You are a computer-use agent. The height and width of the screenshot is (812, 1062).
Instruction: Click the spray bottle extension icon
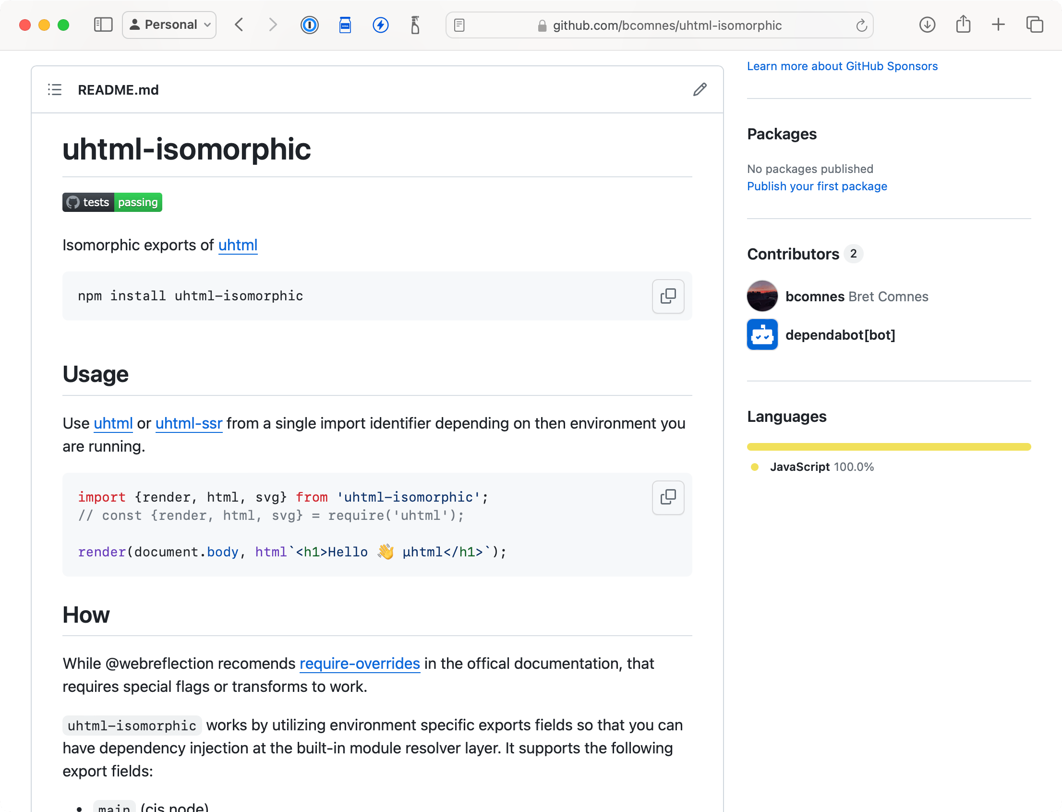(415, 25)
